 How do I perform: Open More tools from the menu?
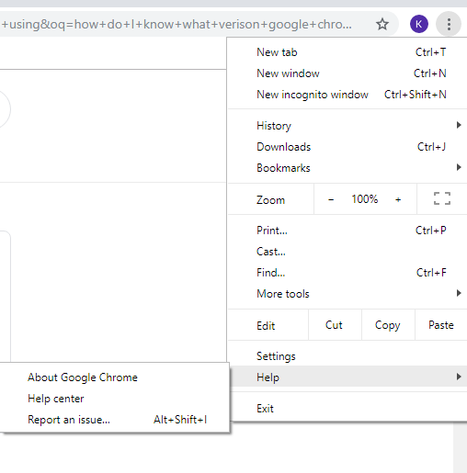347,294
